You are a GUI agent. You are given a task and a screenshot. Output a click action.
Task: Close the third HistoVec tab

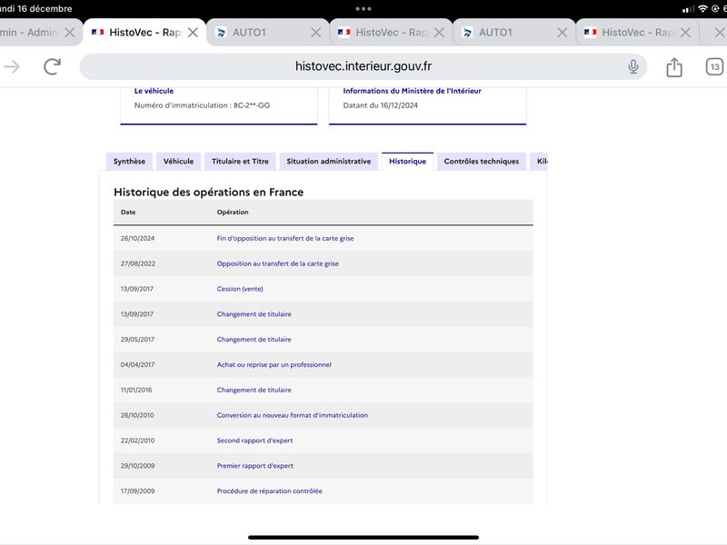[685, 33]
